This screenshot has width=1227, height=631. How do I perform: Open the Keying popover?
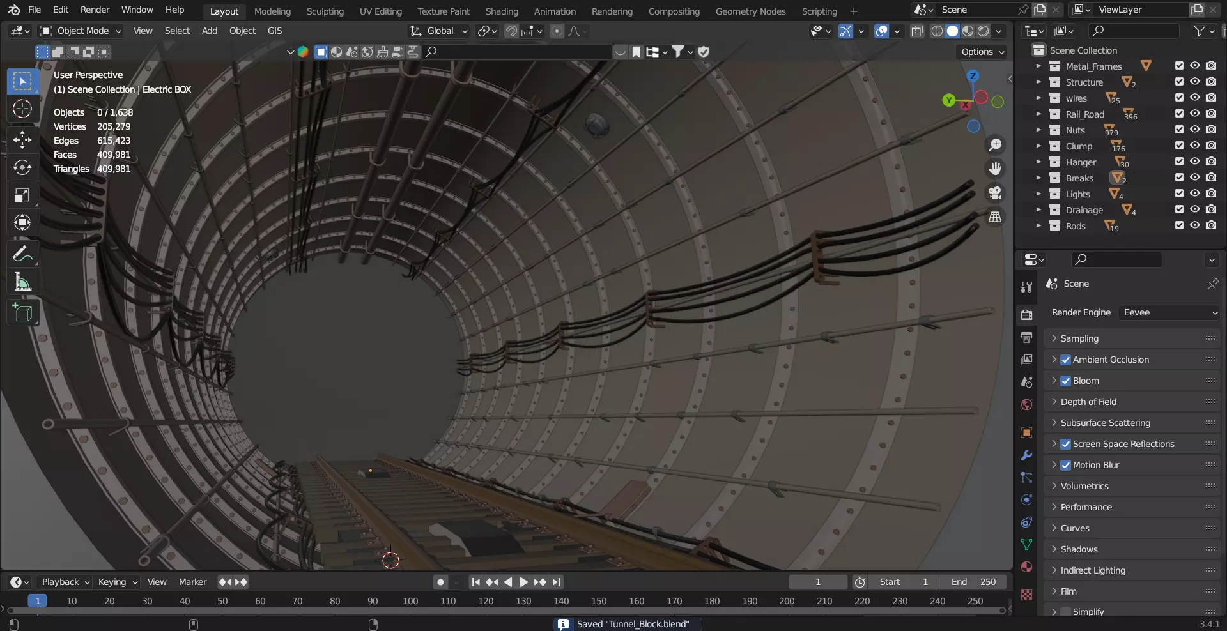click(x=117, y=582)
